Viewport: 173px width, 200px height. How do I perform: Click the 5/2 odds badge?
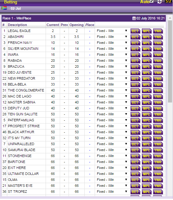168,2
